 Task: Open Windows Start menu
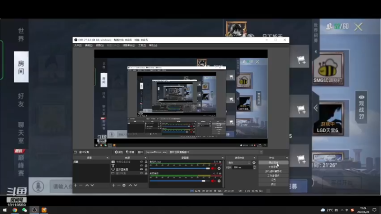pyautogui.click(x=5, y=210)
